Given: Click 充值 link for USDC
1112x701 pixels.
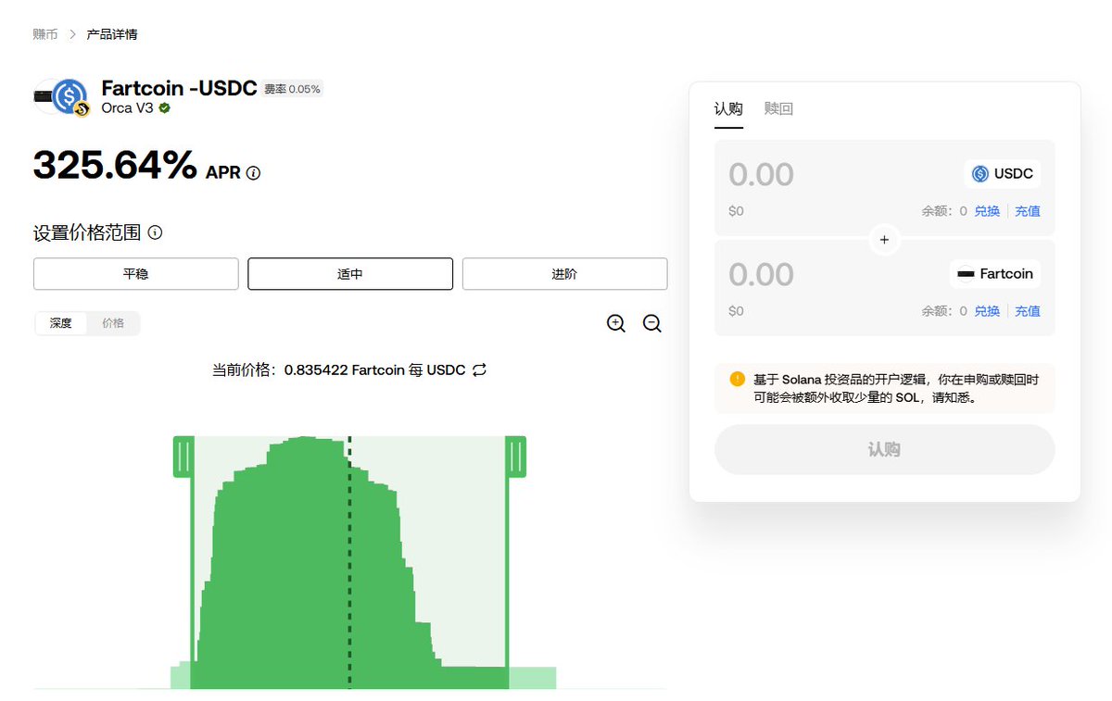Looking at the screenshot, I should click(x=1028, y=211).
